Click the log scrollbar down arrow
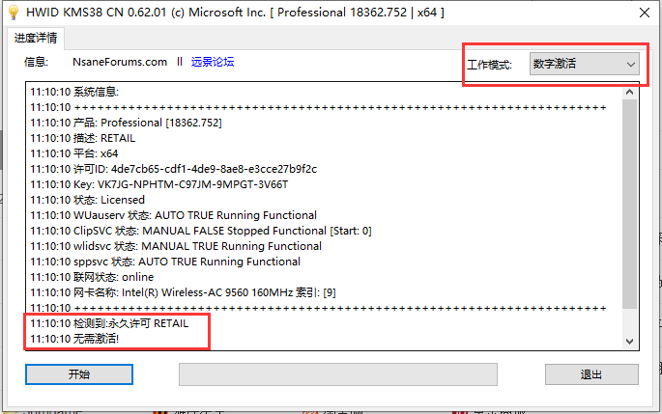This screenshot has height=414, width=662. coord(629,341)
